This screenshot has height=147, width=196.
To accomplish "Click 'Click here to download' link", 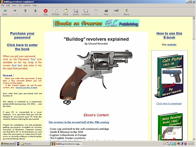I will 169,104.
